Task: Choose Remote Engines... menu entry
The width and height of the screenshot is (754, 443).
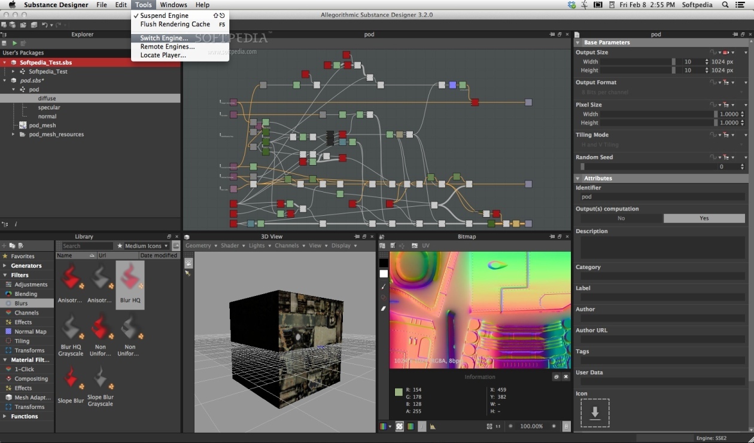Action: (168, 47)
